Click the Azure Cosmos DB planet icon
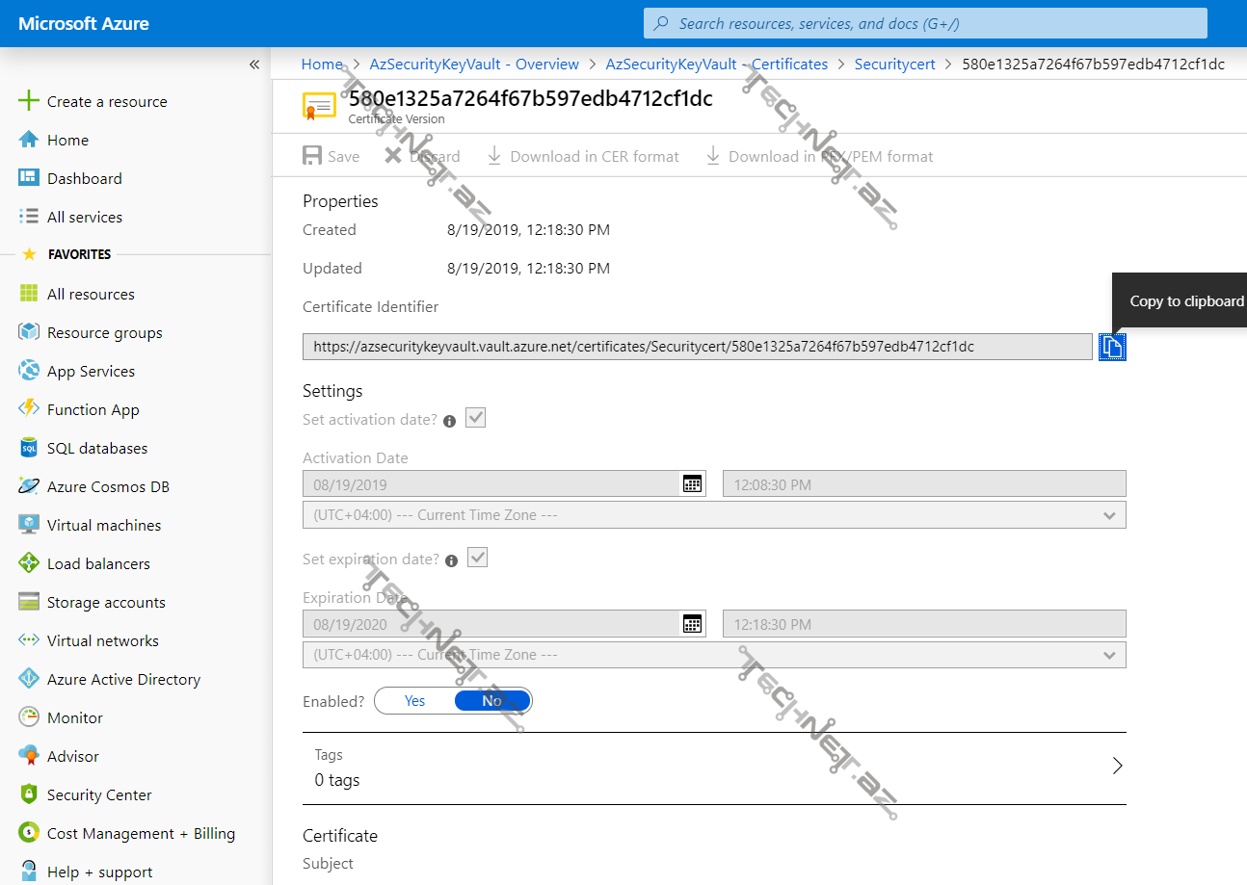This screenshot has height=885, width=1247. (x=29, y=487)
